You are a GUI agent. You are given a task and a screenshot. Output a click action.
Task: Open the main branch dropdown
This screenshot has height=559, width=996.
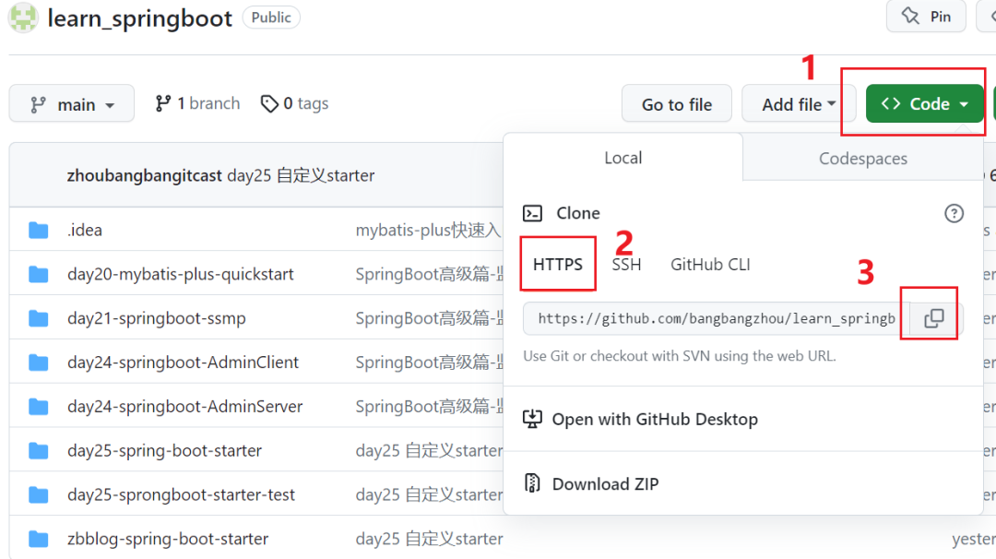[x=72, y=104]
